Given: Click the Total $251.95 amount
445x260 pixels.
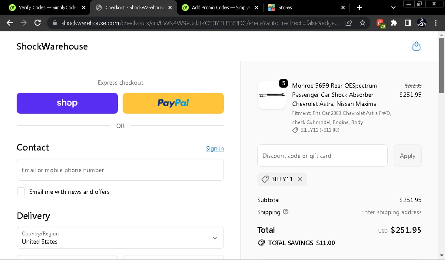Looking at the screenshot, I should tap(406, 230).
